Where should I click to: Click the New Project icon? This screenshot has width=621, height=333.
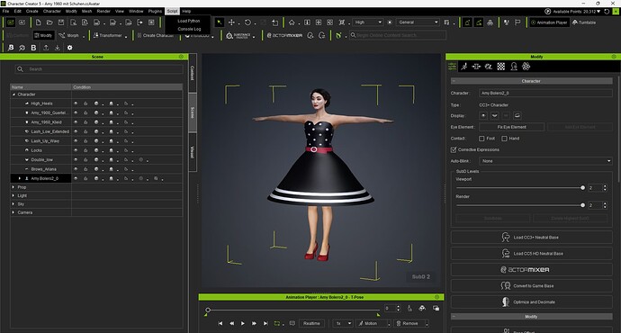click(38, 22)
